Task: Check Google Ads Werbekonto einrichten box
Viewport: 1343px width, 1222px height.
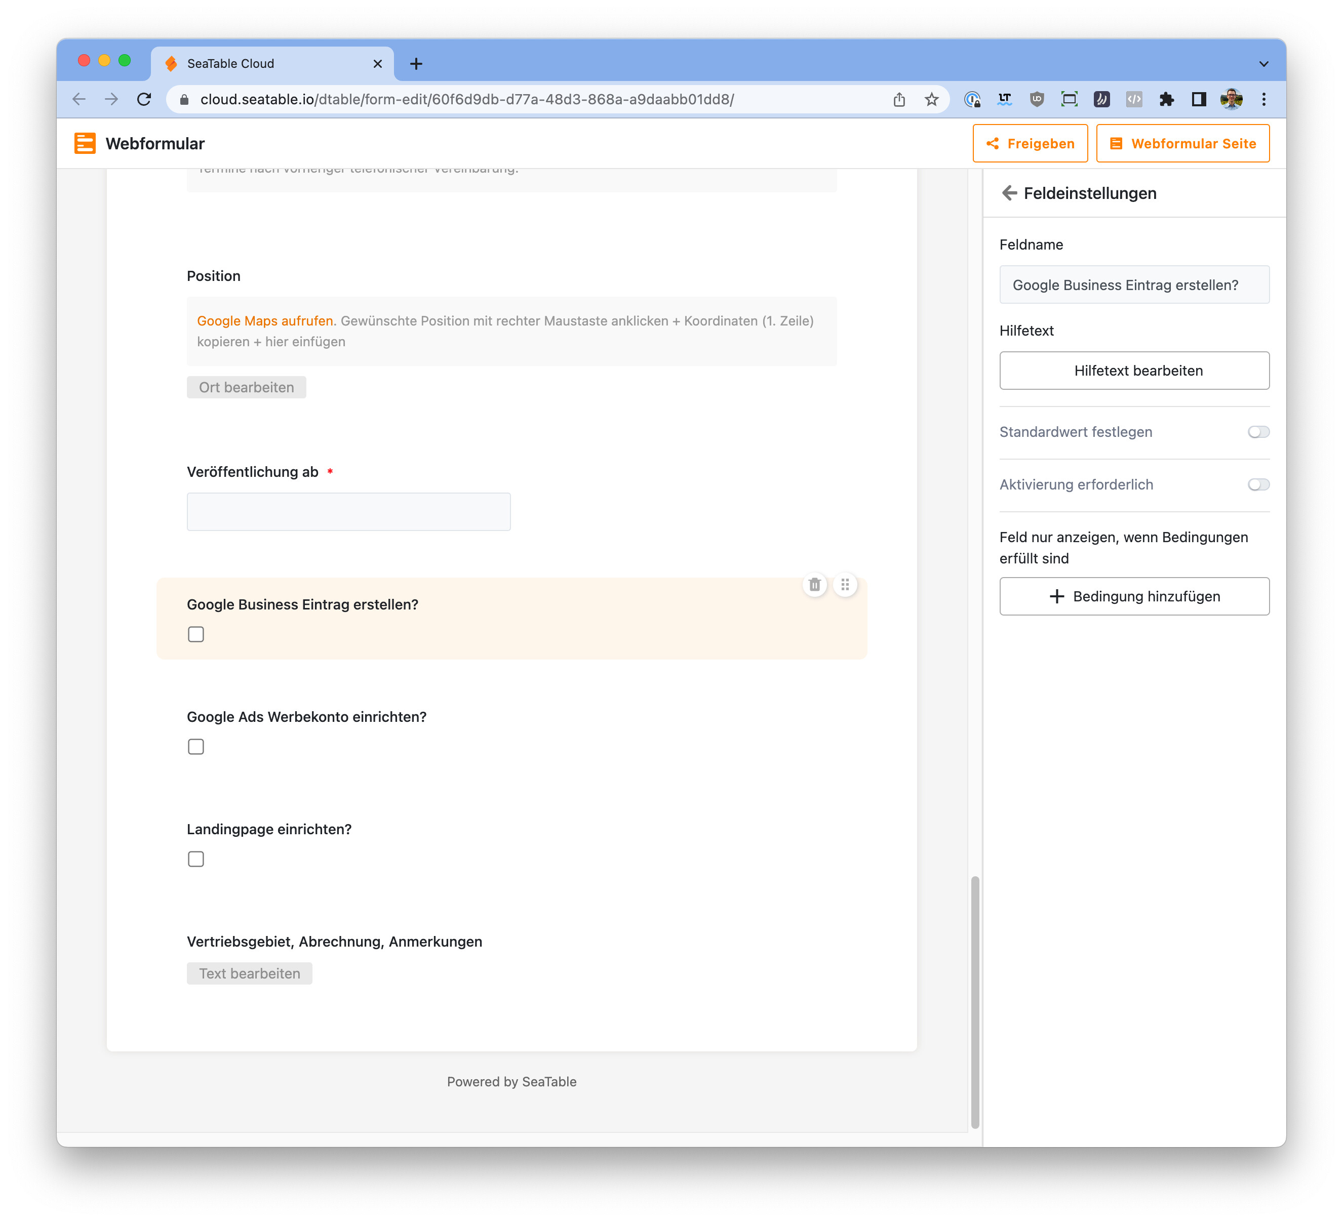Action: pyautogui.click(x=196, y=747)
